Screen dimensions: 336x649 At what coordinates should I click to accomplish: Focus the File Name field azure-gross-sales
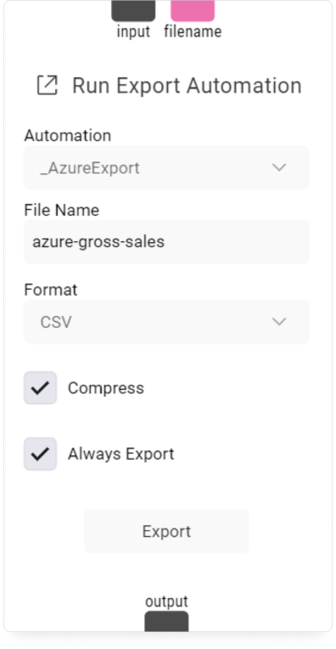point(166,242)
